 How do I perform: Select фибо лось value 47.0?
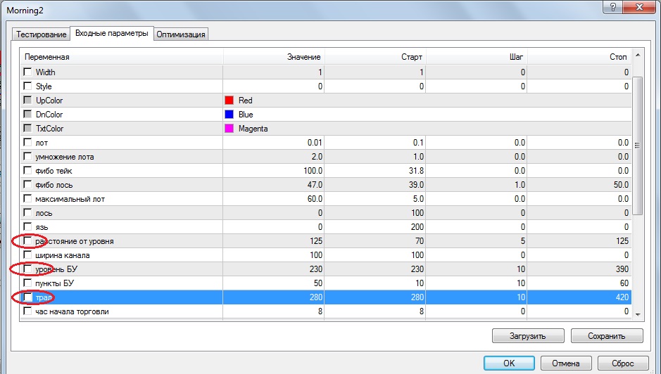click(x=315, y=184)
